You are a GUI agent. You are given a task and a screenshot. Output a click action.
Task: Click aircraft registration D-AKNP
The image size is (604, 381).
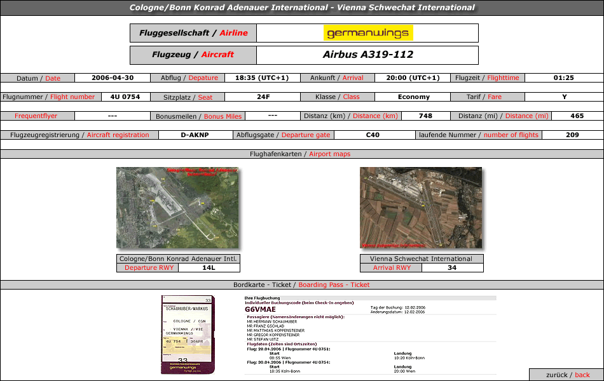point(195,135)
